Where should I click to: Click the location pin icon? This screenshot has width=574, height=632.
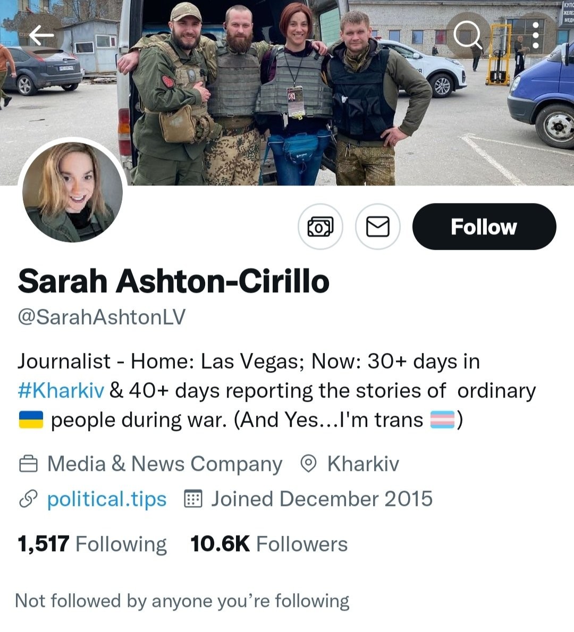click(x=309, y=464)
